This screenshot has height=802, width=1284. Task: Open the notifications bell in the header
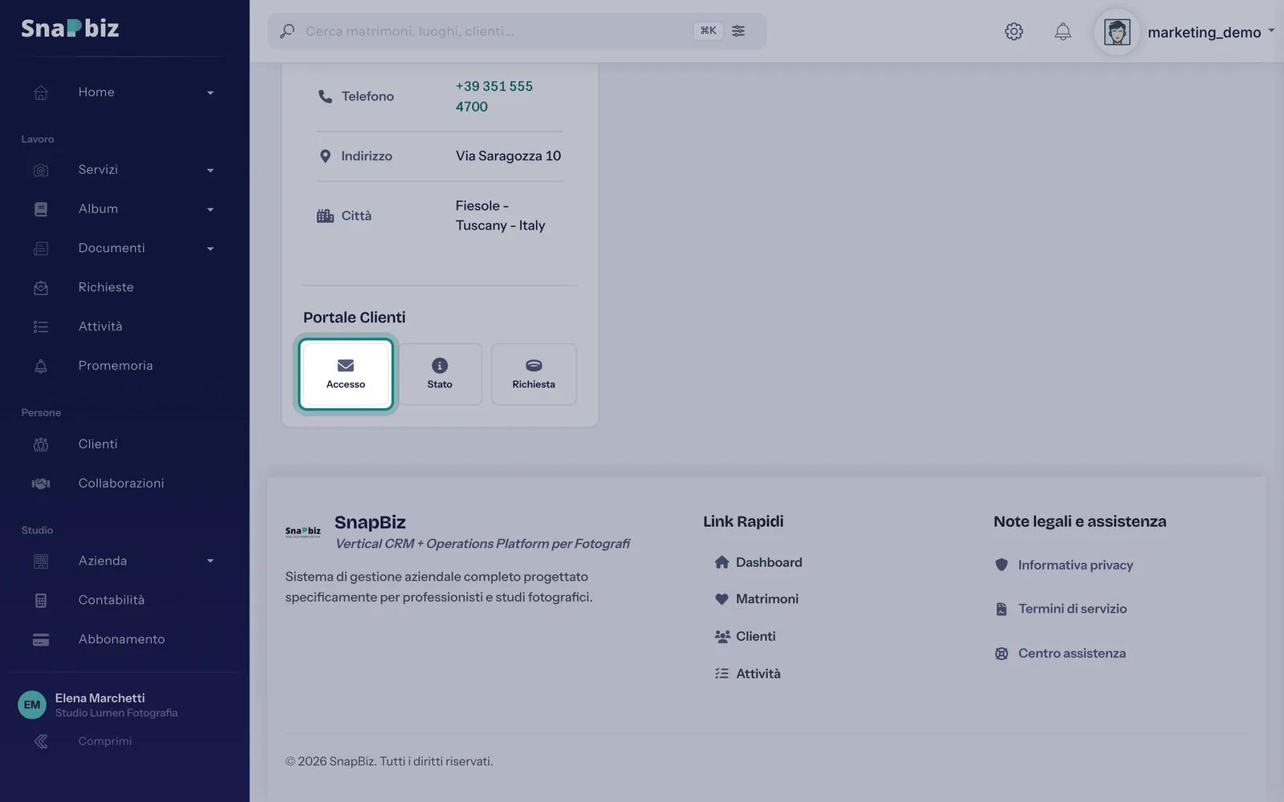[1063, 31]
